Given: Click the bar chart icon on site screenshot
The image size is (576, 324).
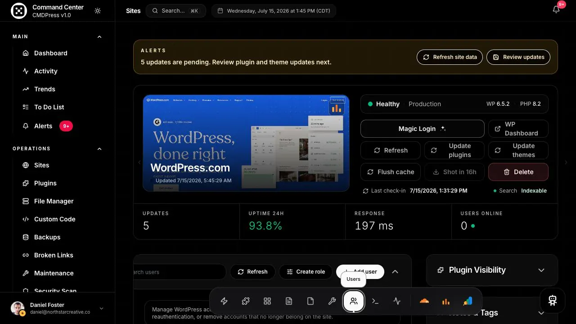Looking at the screenshot, I should [x=336, y=108].
